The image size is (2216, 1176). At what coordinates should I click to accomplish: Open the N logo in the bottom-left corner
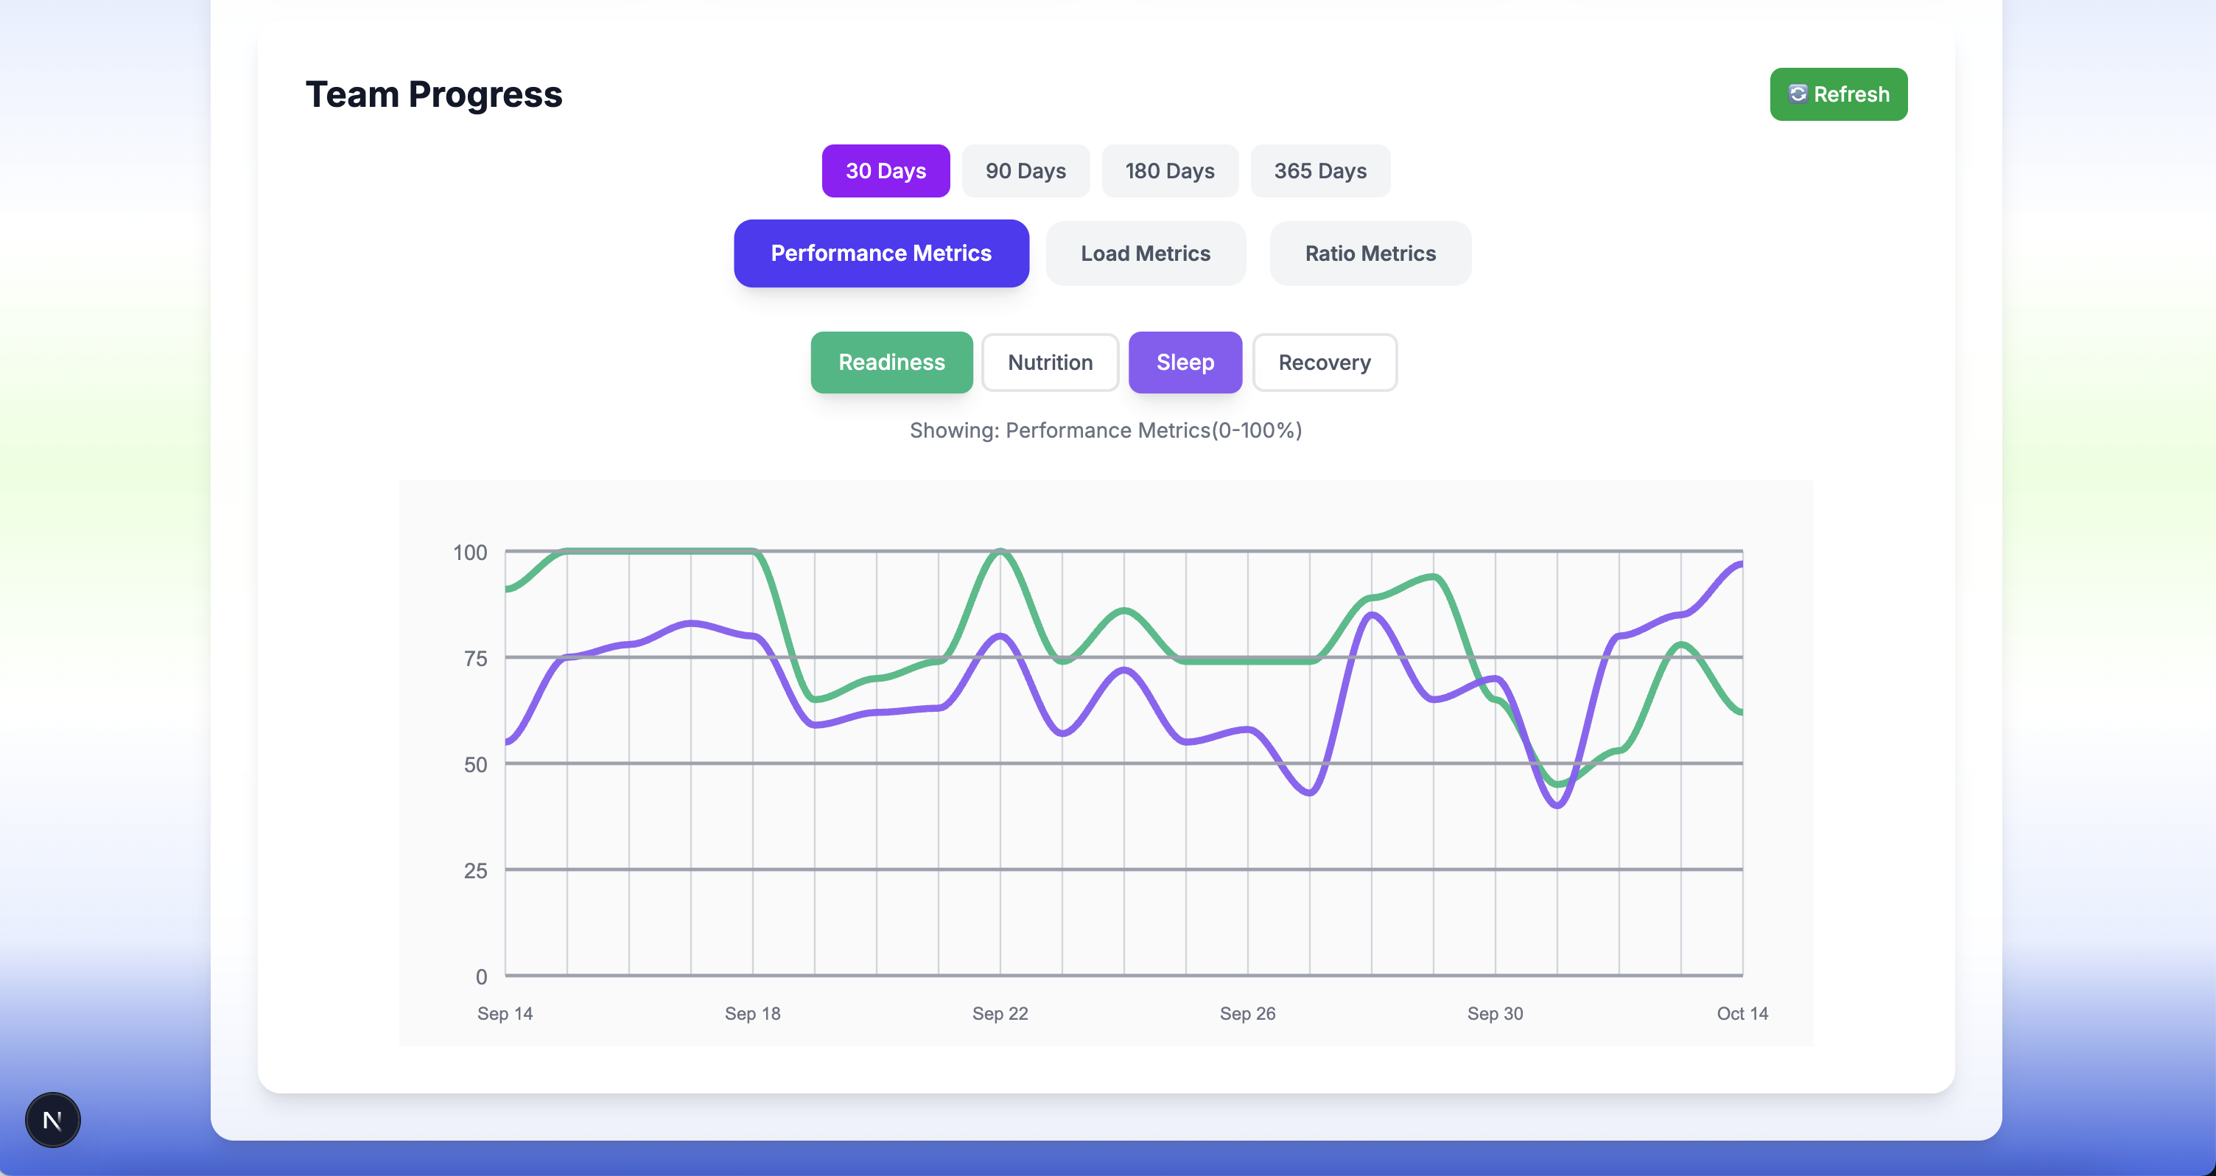pyautogui.click(x=53, y=1119)
